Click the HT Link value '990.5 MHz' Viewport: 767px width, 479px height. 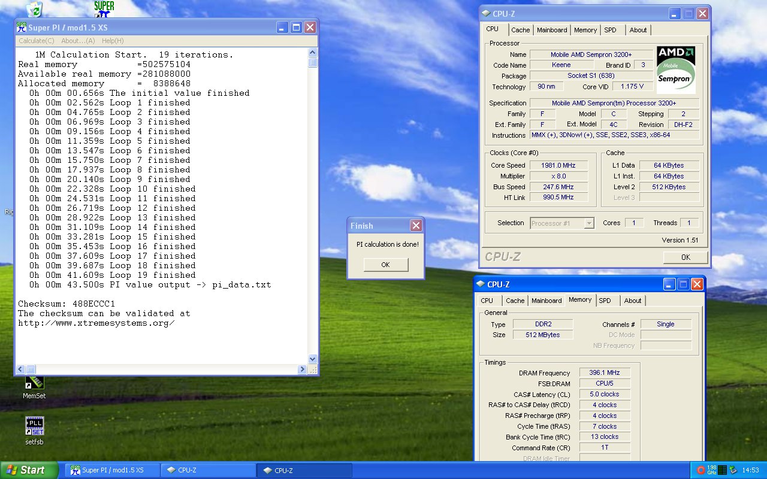(558, 198)
